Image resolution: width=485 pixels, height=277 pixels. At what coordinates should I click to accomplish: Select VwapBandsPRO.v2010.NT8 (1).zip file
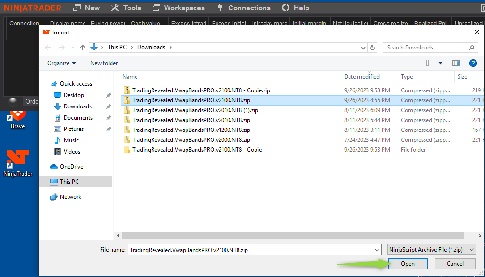coord(195,110)
